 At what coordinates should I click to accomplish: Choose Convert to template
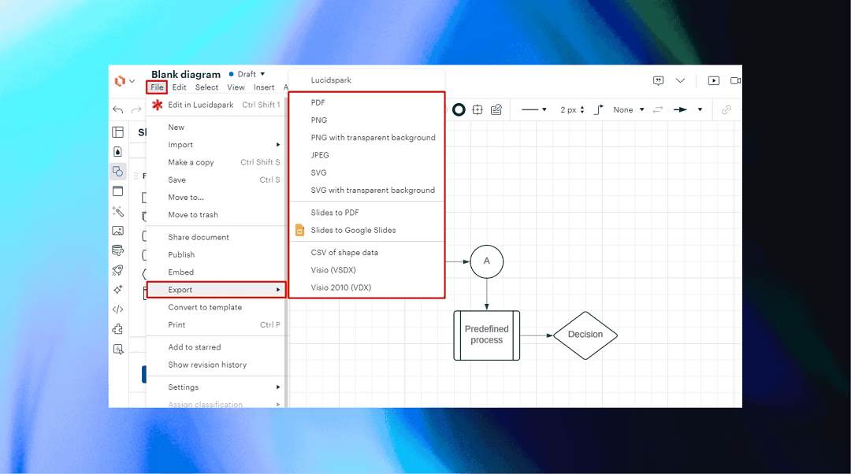tap(217, 308)
